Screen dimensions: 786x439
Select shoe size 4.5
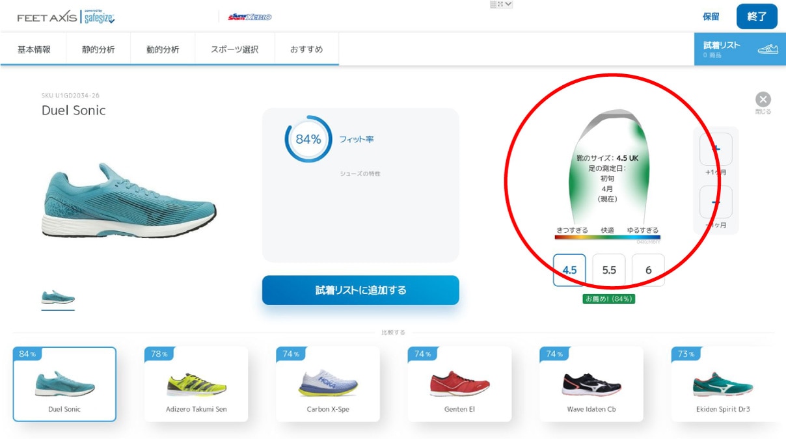click(x=569, y=270)
